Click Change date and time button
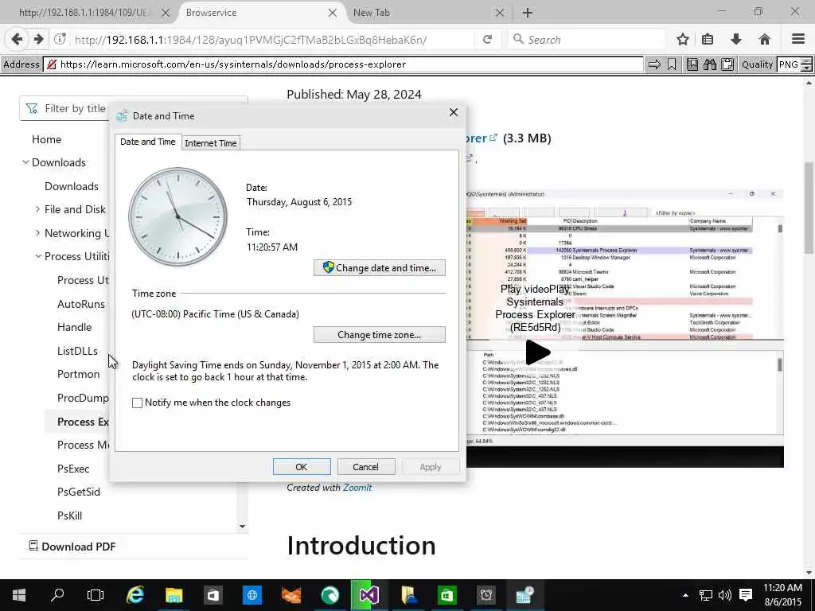The image size is (815, 611). point(380,267)
